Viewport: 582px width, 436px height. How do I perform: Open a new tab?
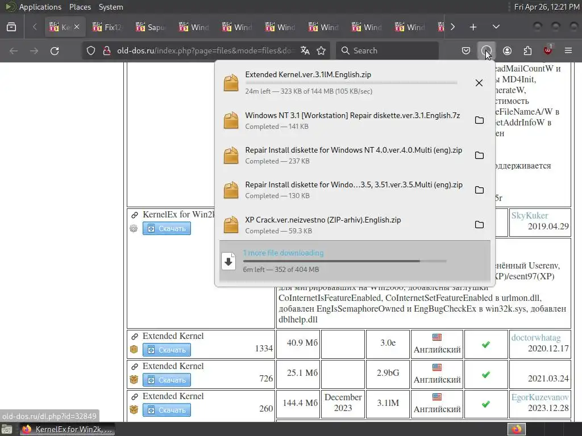[473, 27]
